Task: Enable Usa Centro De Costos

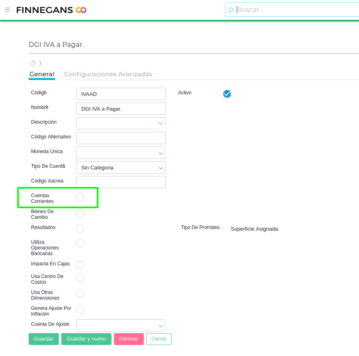Action: pyautogui.click(x=80, y=278)
